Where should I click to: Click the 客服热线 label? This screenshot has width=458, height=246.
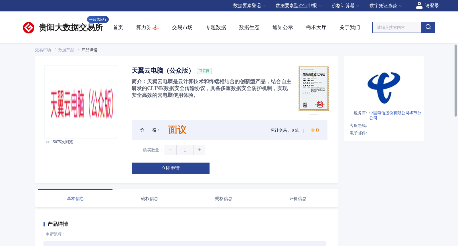(x=358, y=126)
